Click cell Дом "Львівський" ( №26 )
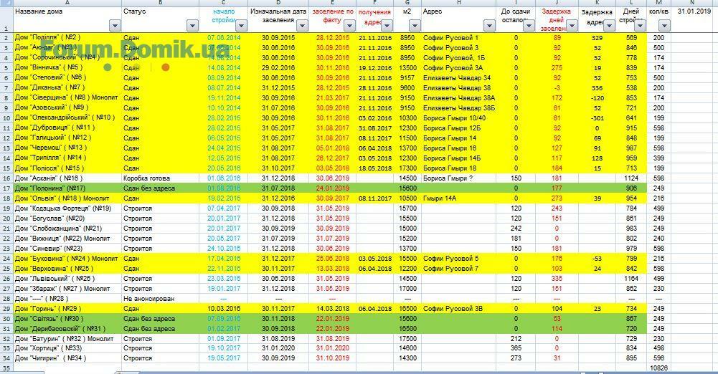The width and height of the screenshot is (718, 374). coord(67,279)
